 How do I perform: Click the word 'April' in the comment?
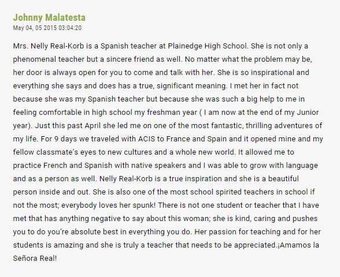click(x=93, y=126)
